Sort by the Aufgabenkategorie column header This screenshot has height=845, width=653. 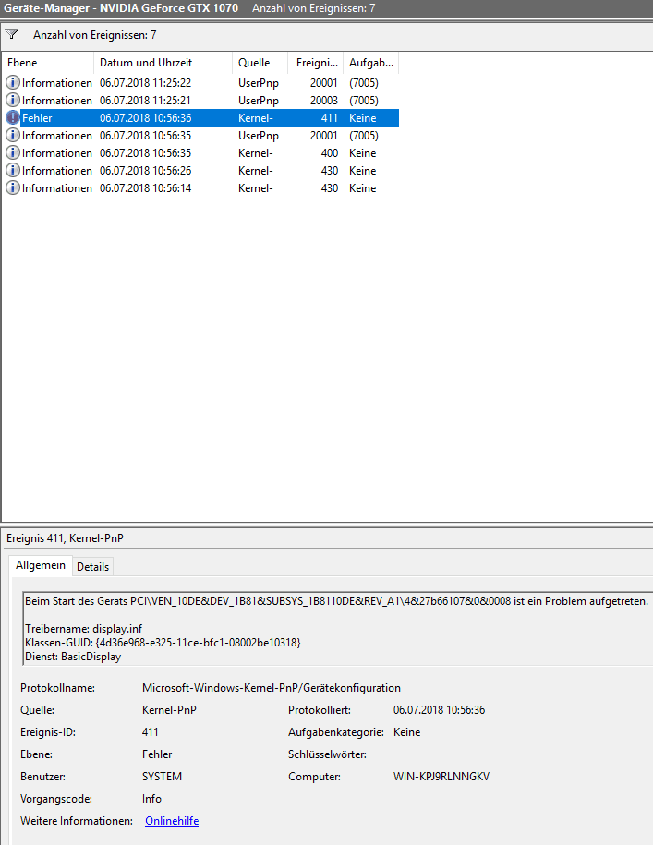coord(371,63)
